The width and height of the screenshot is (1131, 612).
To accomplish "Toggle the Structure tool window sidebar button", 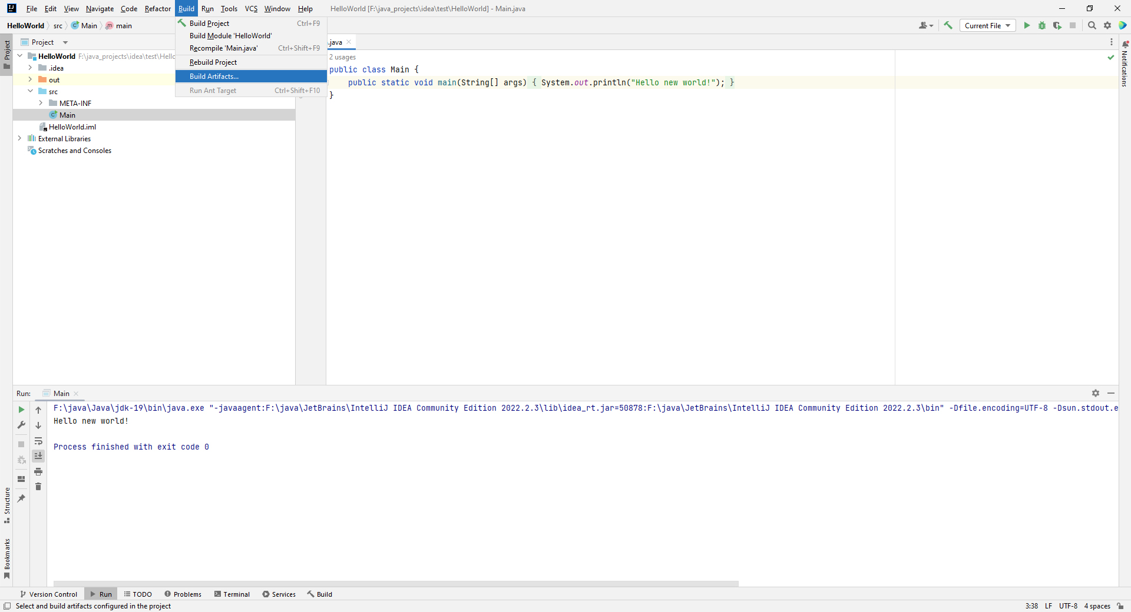I will coord(6,505).
